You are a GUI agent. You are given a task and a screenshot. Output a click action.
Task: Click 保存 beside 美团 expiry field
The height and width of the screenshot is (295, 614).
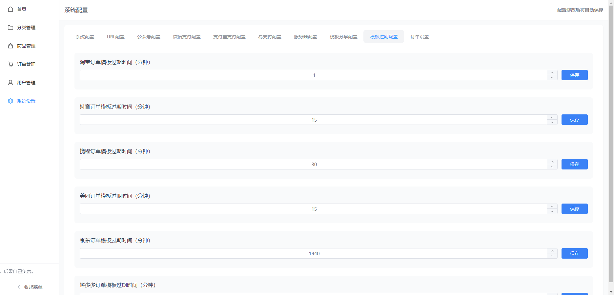coord(574,209)
